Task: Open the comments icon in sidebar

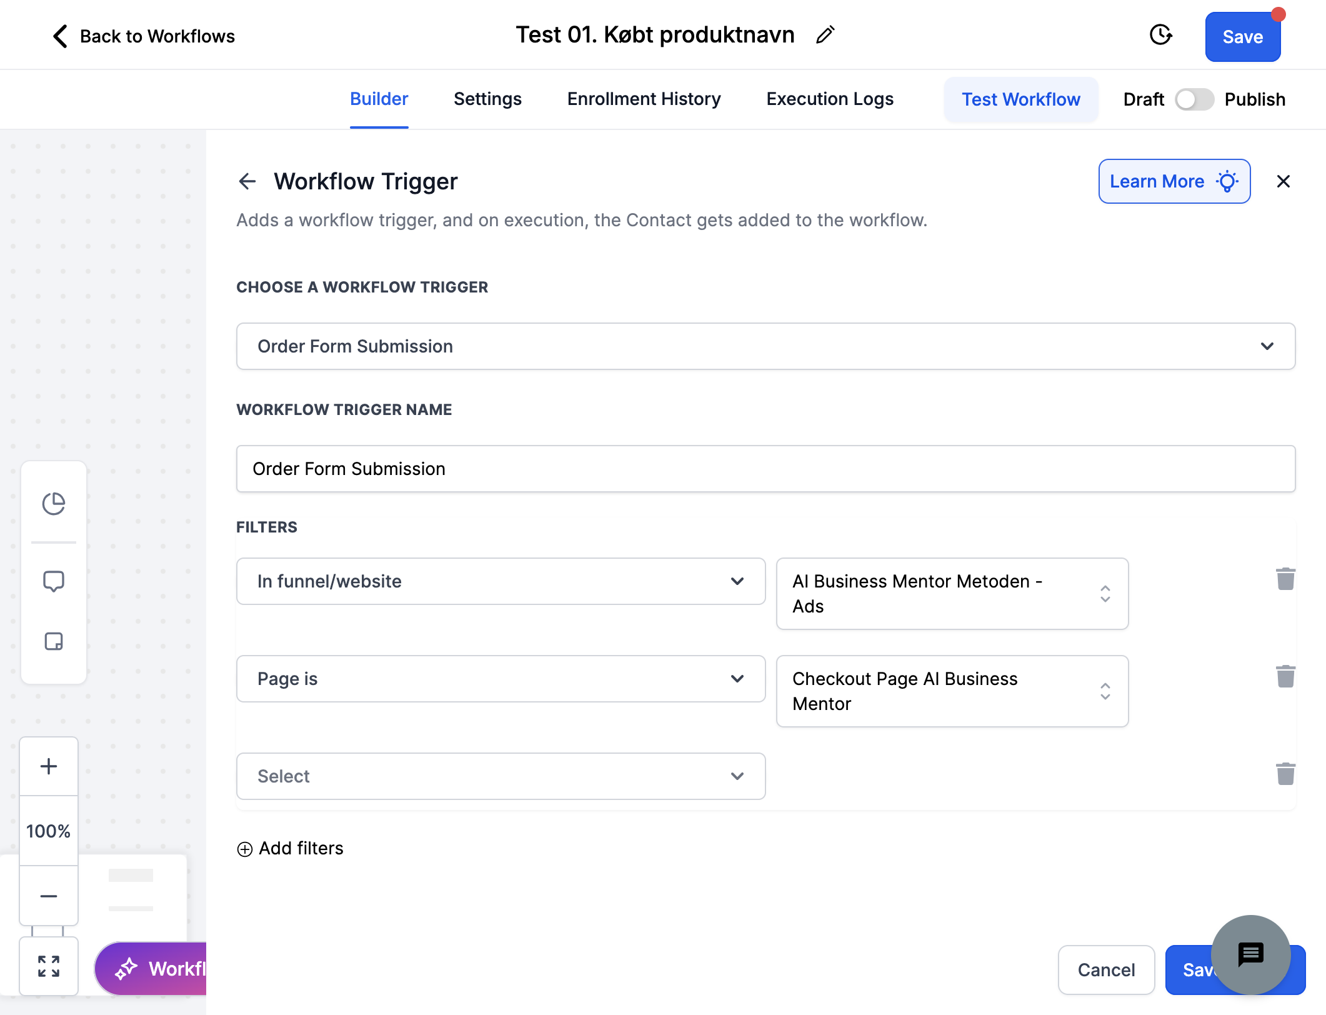Action: (x=54, y=581)
